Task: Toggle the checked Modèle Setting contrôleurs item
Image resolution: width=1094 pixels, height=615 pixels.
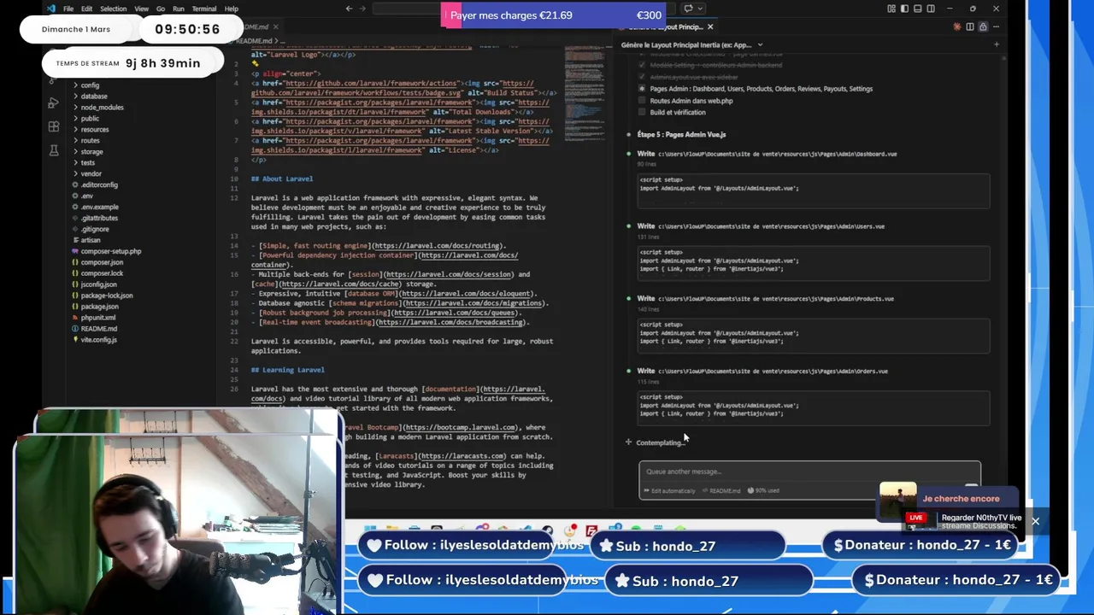Action: [x=642, y=65]
